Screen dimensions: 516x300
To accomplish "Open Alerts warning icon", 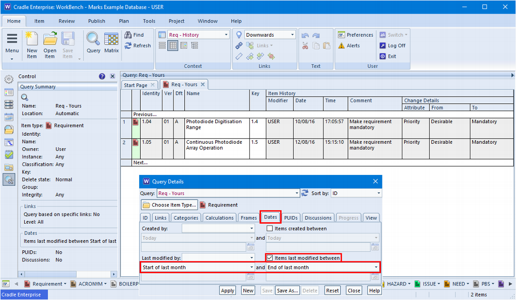I will [x=349, y=46].
